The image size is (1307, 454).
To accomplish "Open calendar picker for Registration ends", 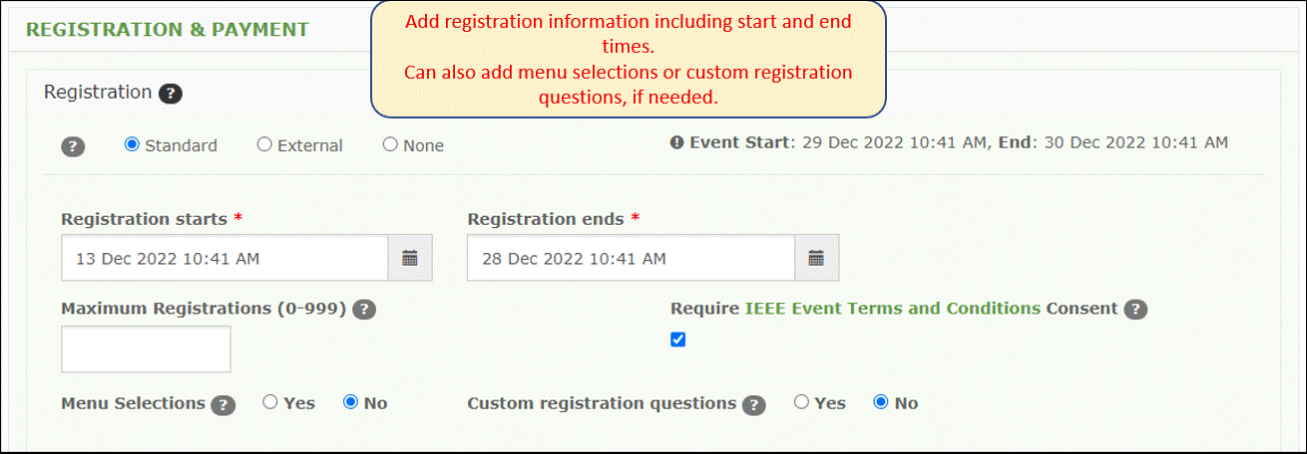I will pyautogui.click(x=816, y=258).
